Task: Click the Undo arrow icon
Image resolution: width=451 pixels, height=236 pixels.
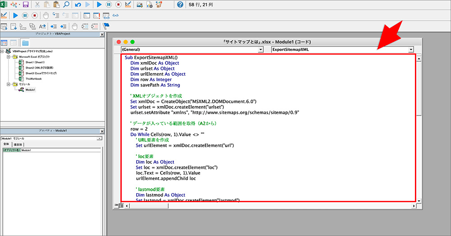Action: point(78,5)
